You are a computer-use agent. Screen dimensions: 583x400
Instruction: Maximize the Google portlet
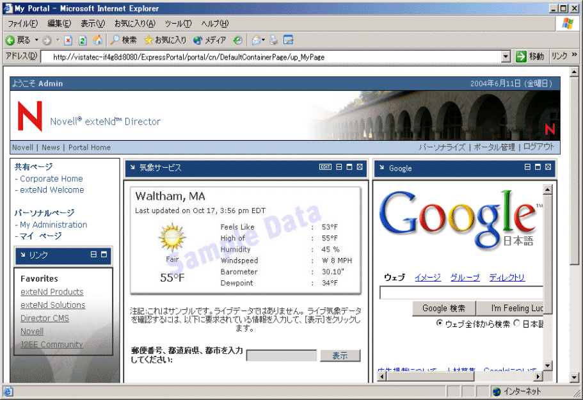[x=538, y=167]
